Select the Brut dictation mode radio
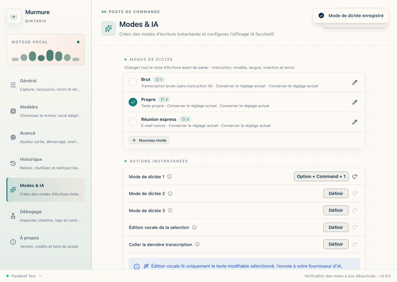This screenshot has width=397, height=282. [x=133, y=82]
